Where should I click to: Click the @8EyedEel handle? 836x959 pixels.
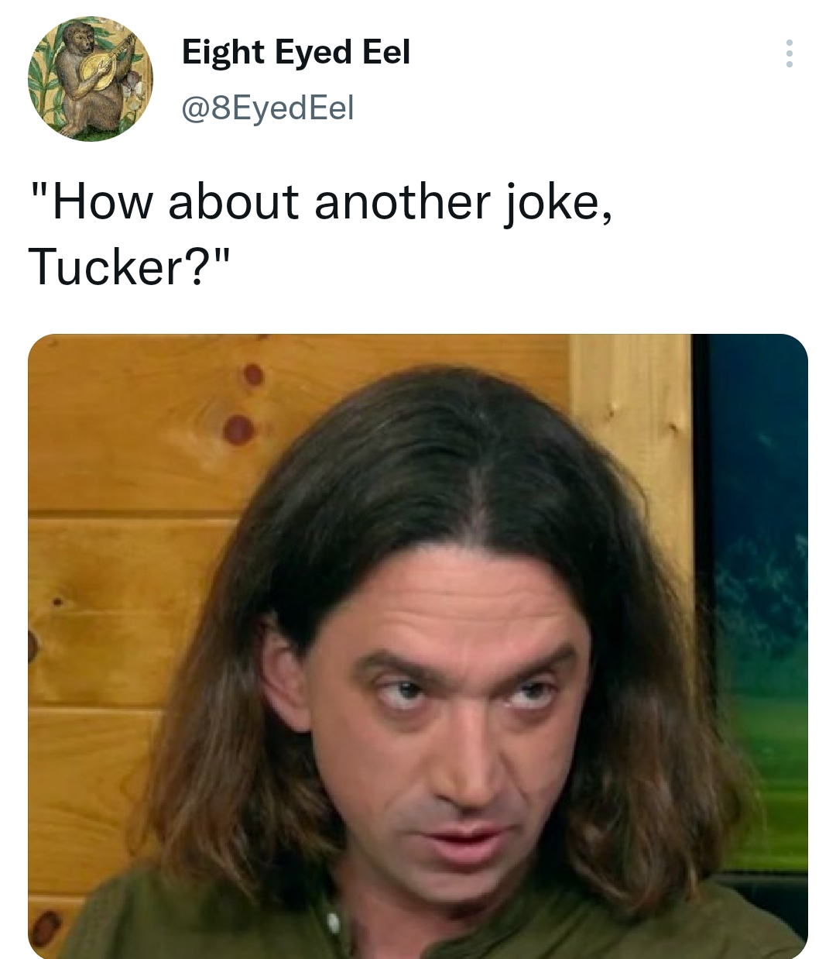pos(267,108)
